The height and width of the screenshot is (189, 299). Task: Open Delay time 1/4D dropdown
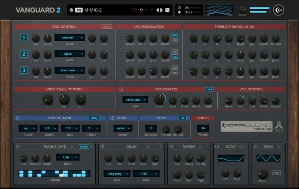(146, 174)
